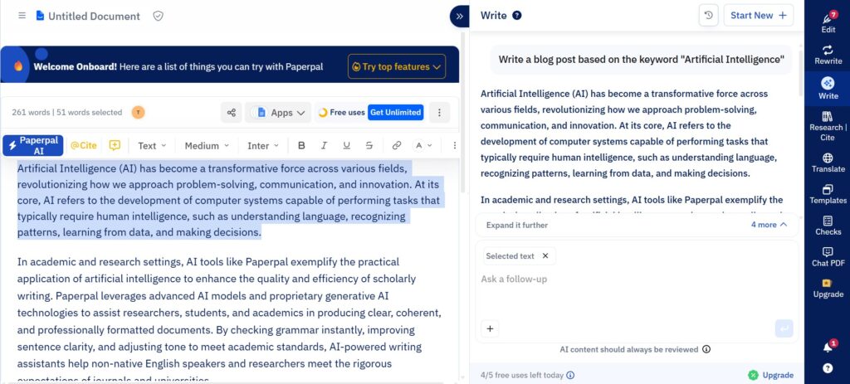
Task: Open the Templates sidebar tool
Action: click(x=828, y=194)
